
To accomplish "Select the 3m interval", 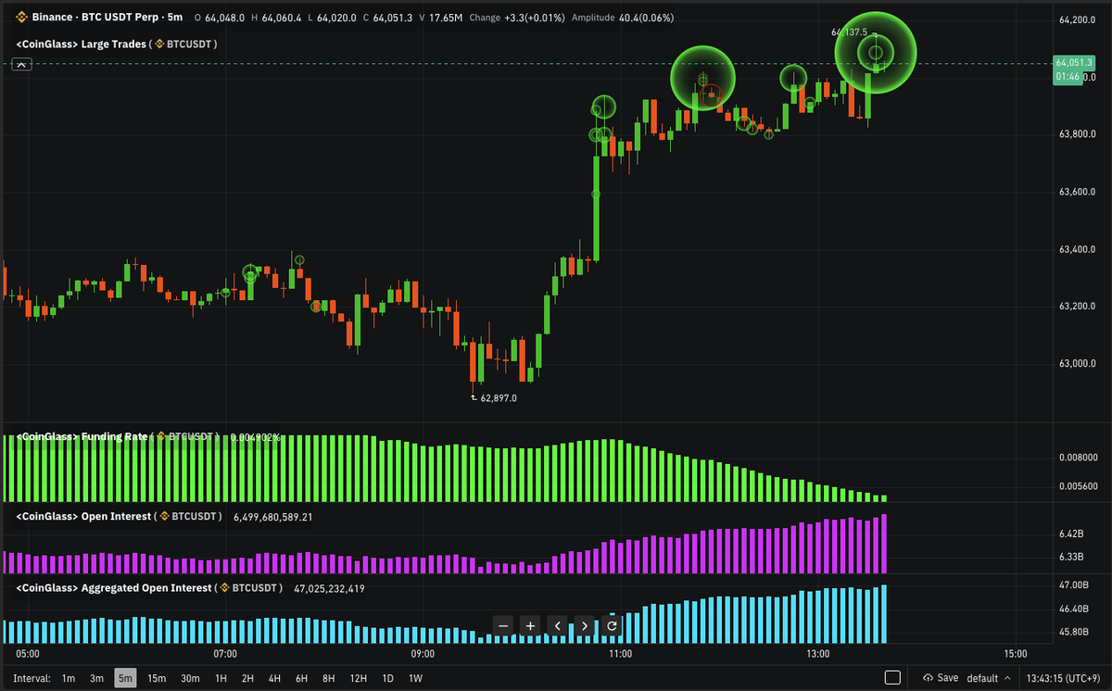I will (96, 678).
